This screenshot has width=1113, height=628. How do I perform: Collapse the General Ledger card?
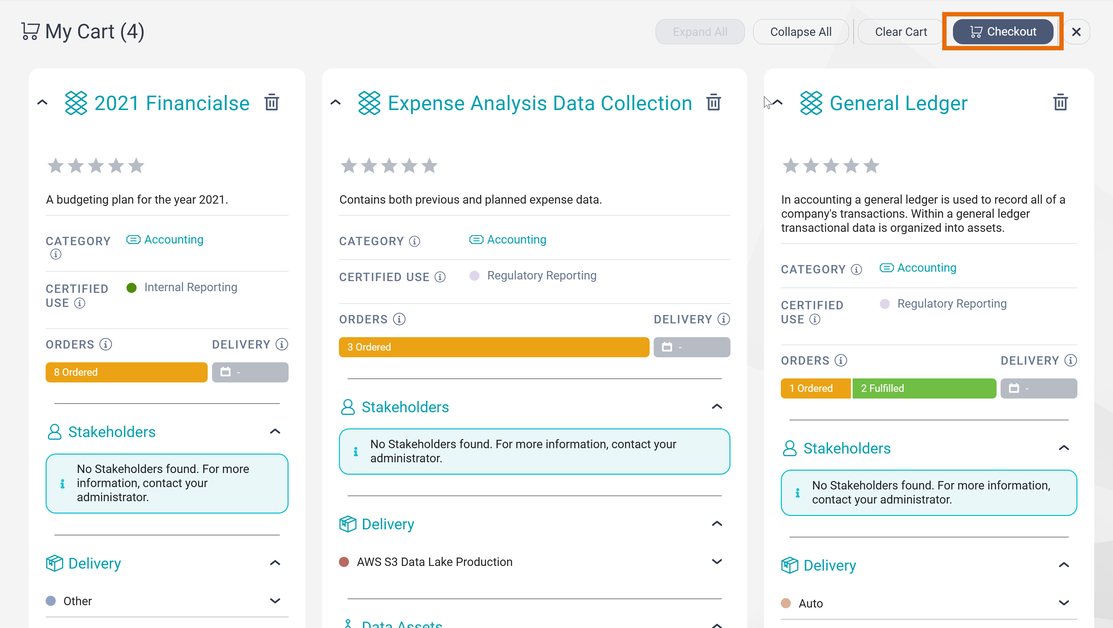777,103
